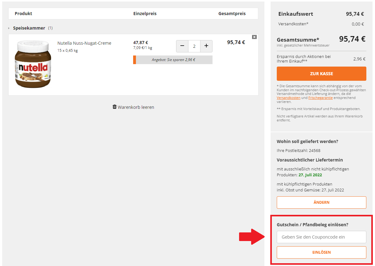Click the postal code text 24568

point(314,151)
